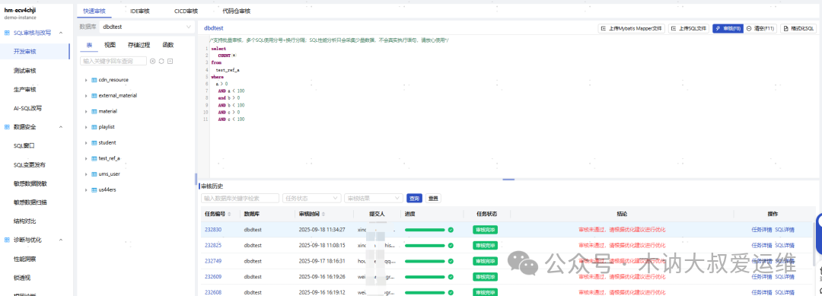Open 测试审核 in the sidebar
This screenshot has width=822, height=296.
coord(24,70)
